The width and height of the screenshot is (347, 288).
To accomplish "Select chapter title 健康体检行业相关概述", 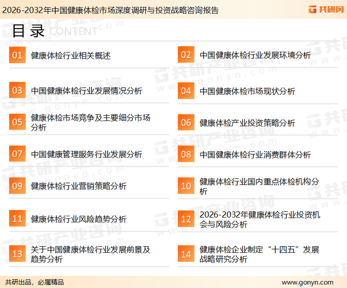I will [x=71, y=56].
